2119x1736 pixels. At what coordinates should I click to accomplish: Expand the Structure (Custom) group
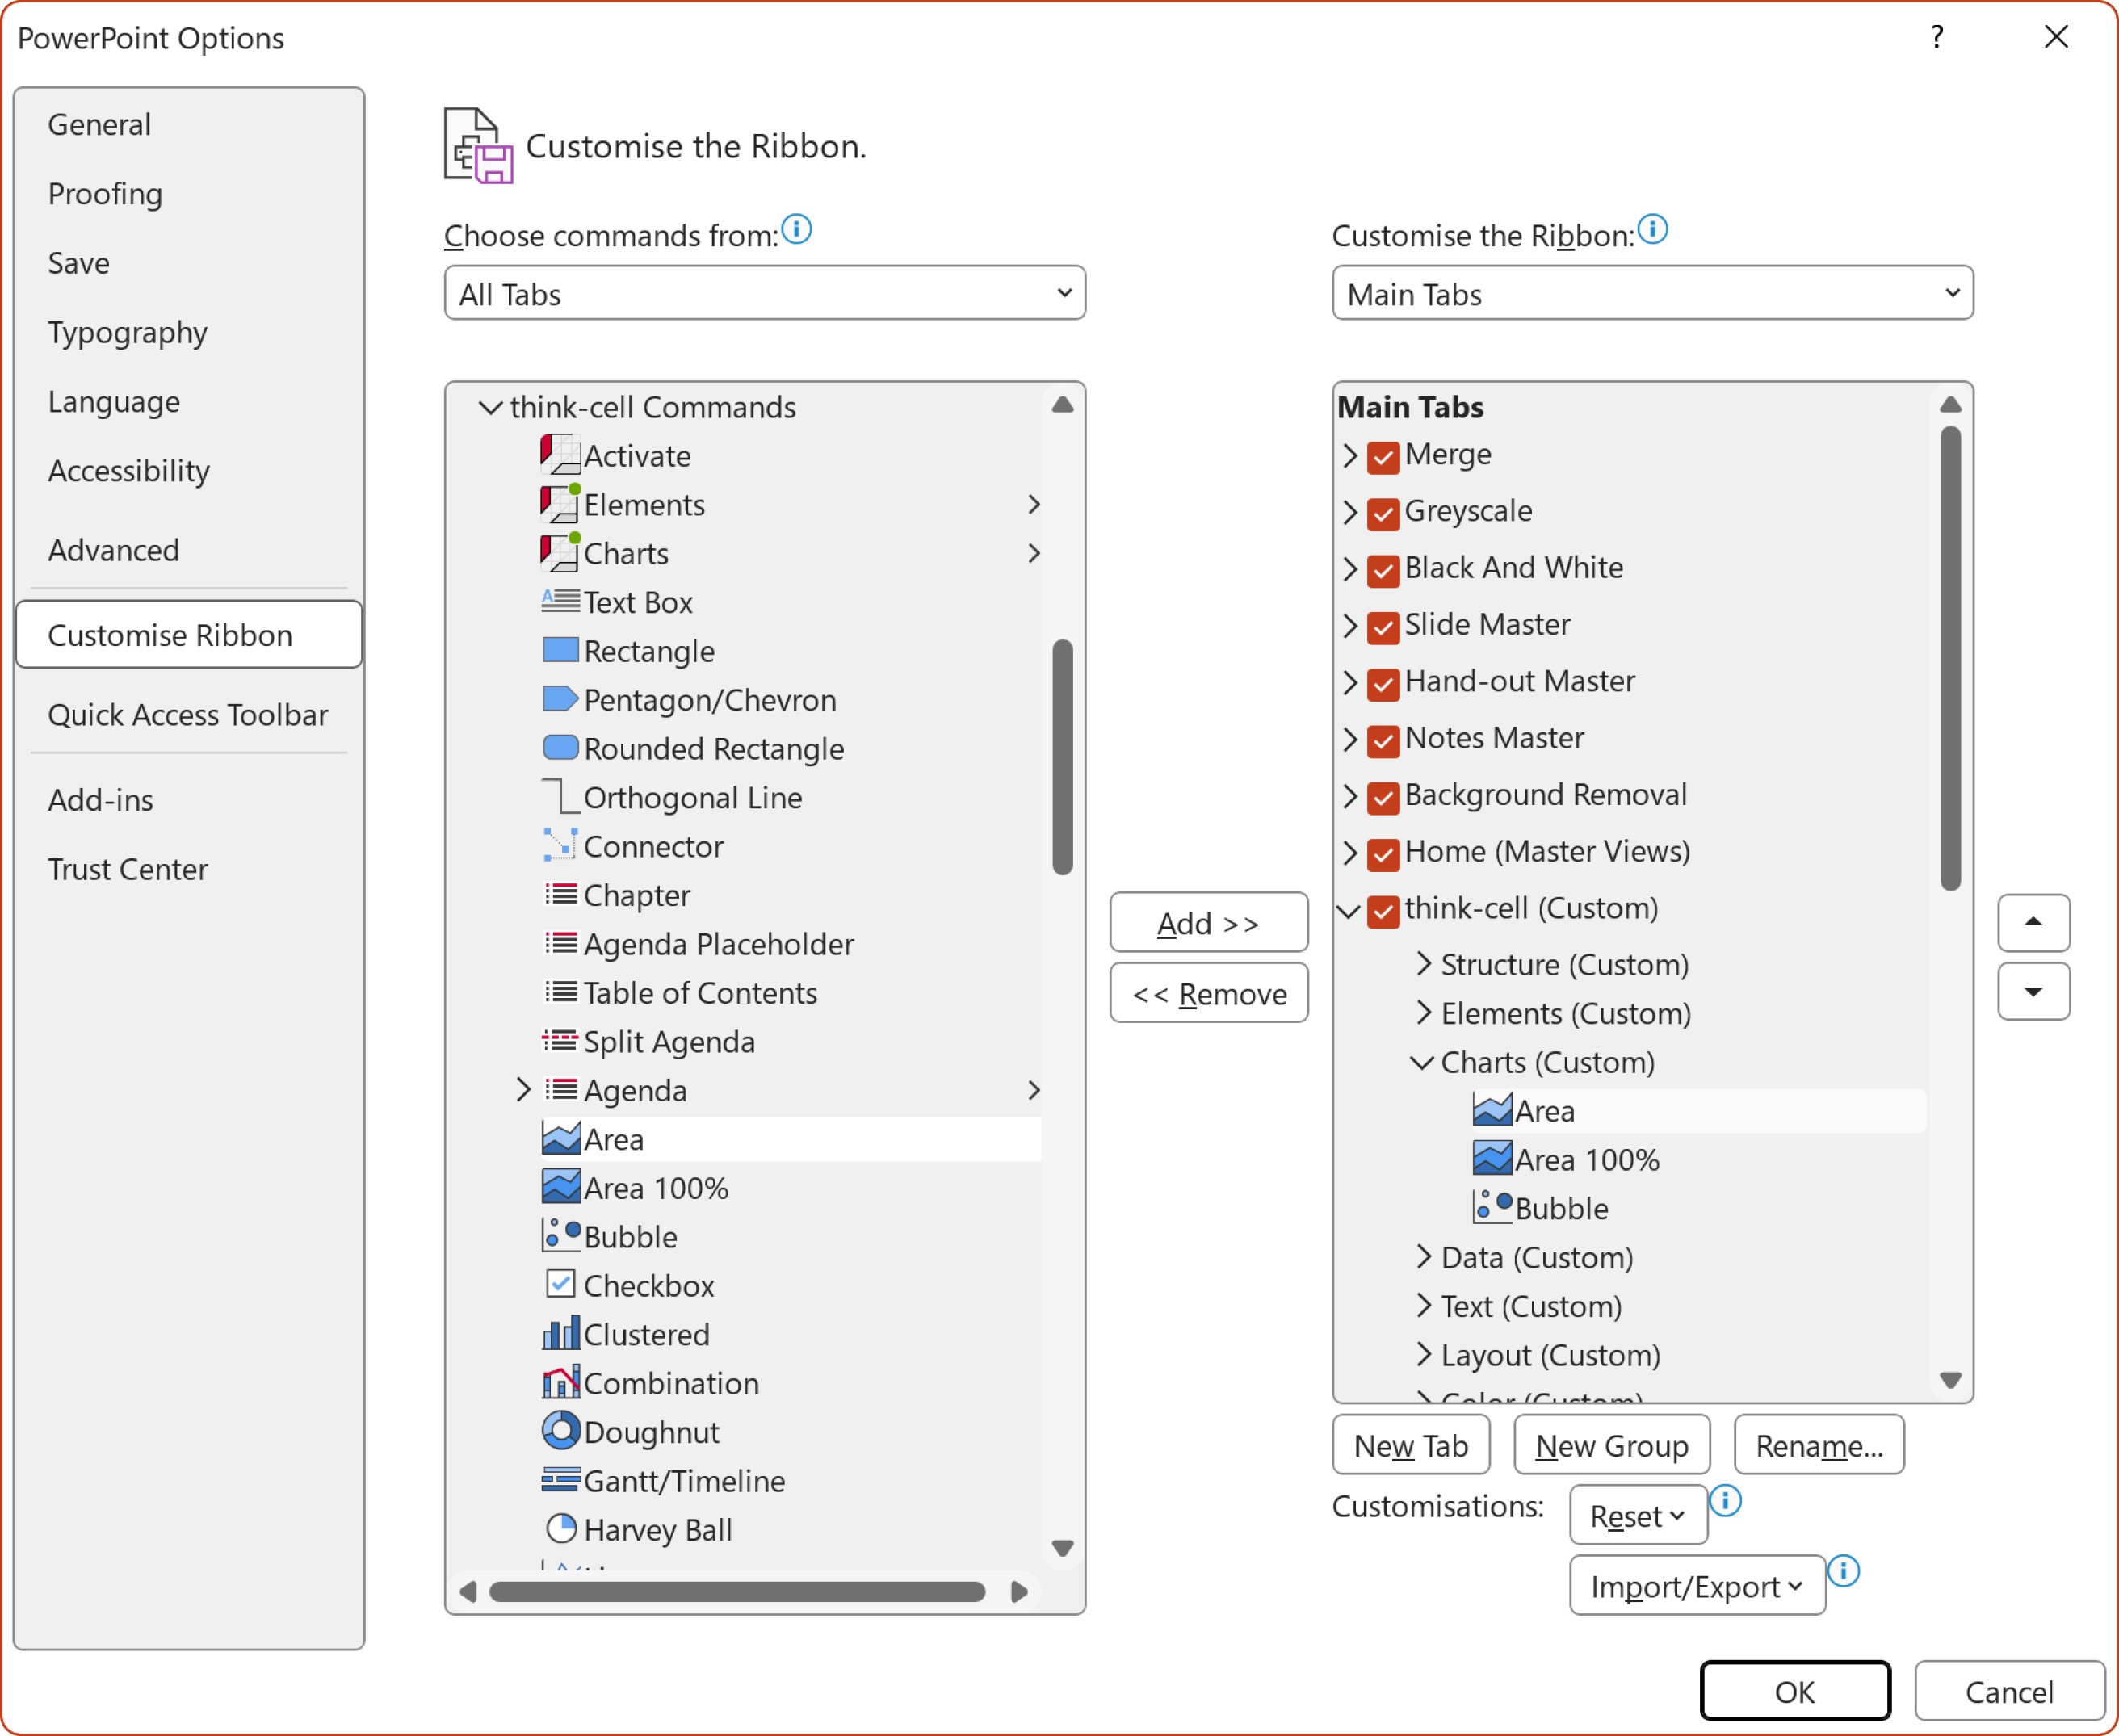coord(1423,964)
